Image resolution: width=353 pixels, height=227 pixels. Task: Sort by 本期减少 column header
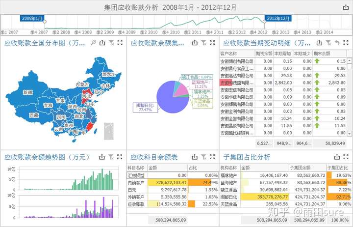(303, 54)
